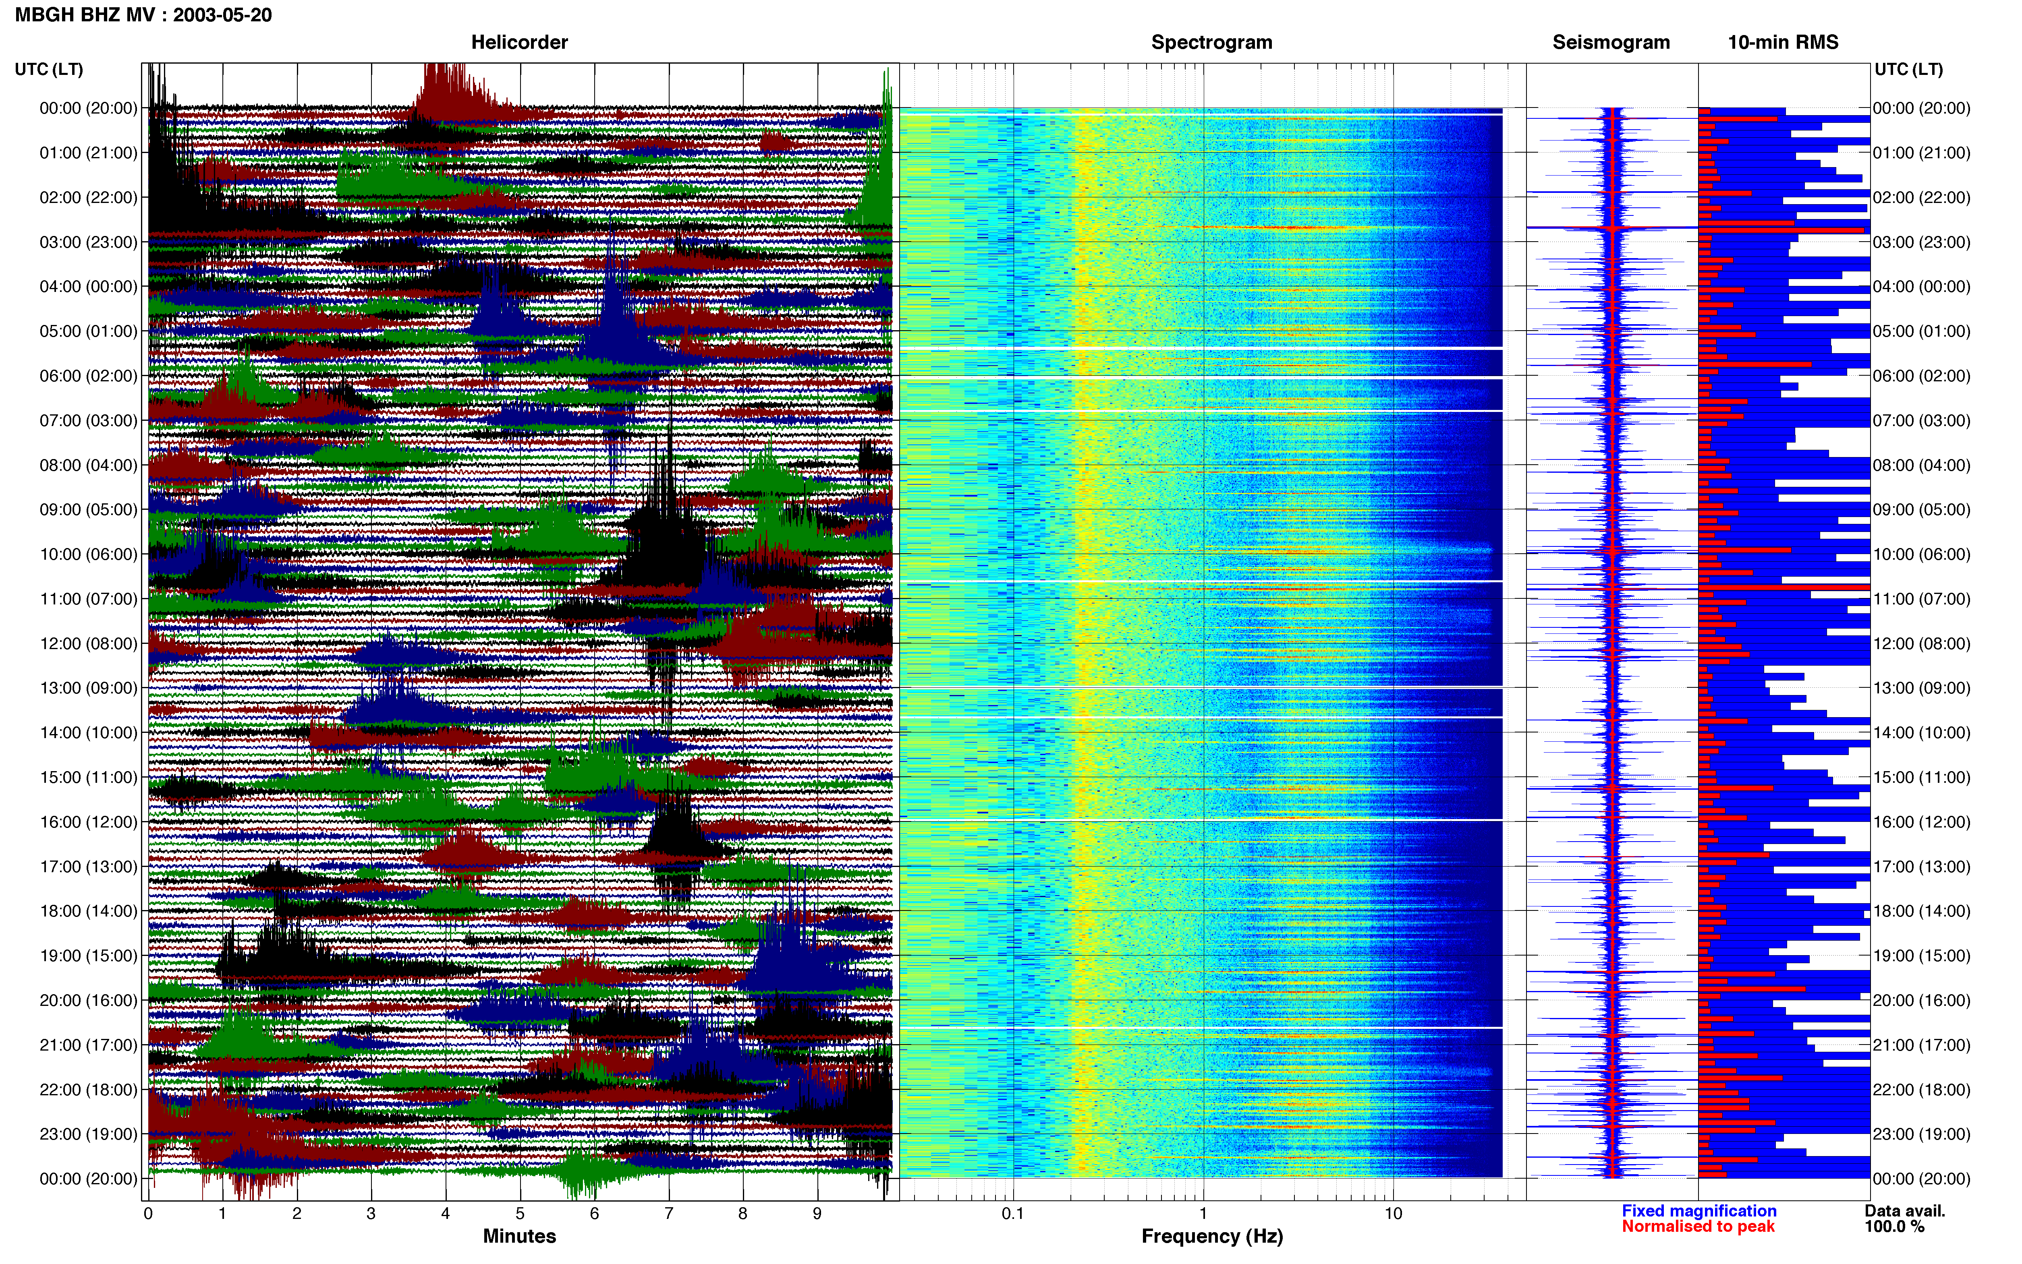Click '04:00 (00:00)' on the helicorder time axis
The height and width of the screenshot is (1264, 2022).
(89, 287)
